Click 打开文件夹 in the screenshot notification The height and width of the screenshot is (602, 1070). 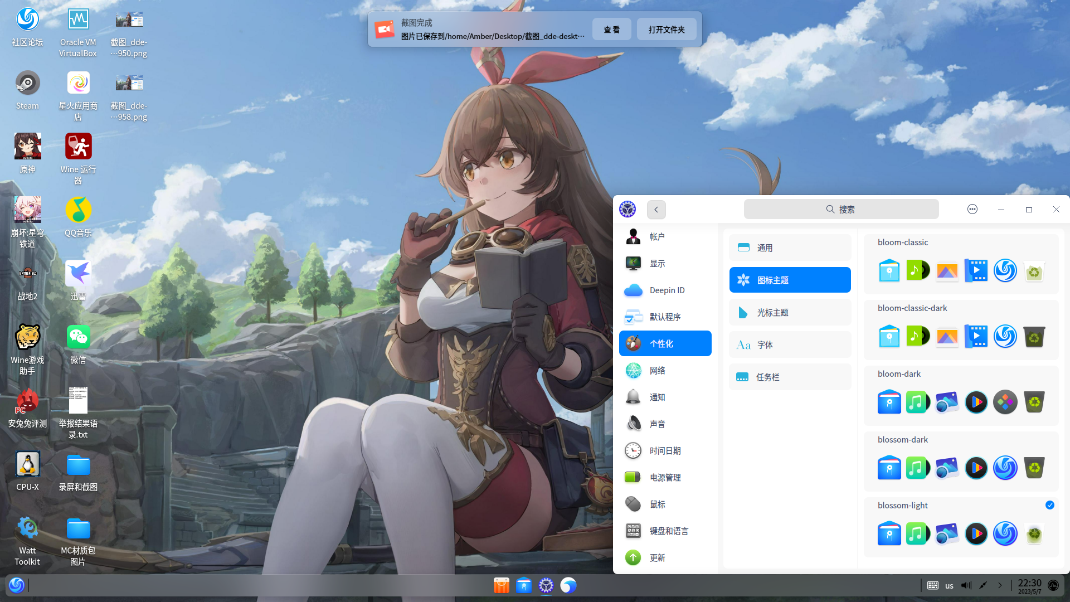point(666,29)
